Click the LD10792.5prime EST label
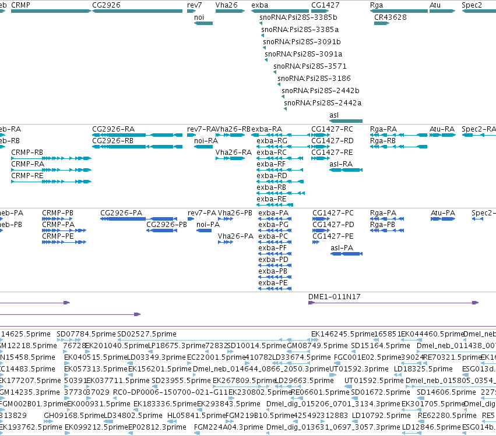Image resolution: width=496 pixels, height=436 pixels. pos(381,416)
